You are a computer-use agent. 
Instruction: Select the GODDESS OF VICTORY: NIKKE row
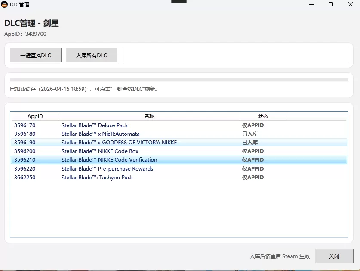click(x=119, y=143)
